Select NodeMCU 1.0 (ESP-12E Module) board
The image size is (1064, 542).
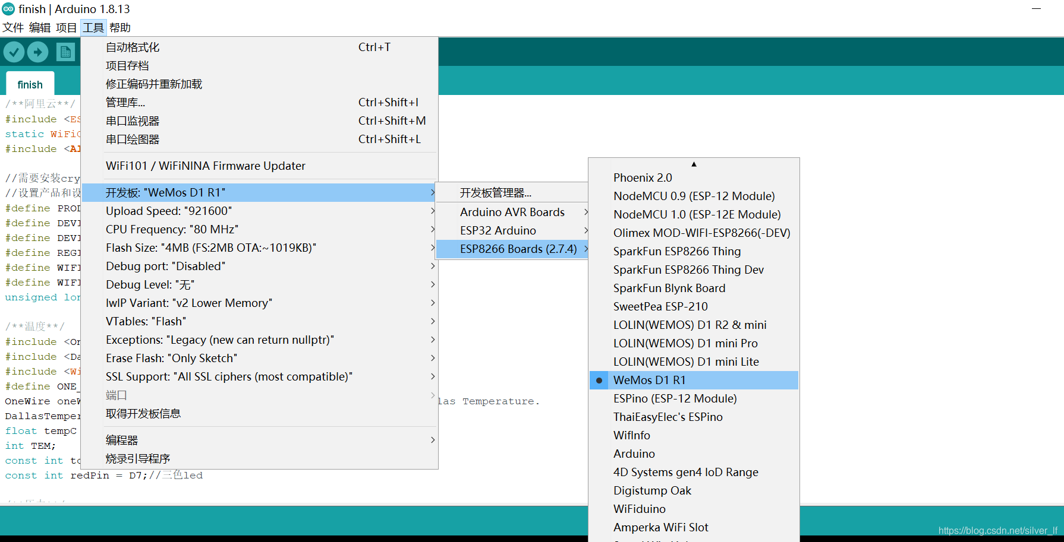coord(694,214)
